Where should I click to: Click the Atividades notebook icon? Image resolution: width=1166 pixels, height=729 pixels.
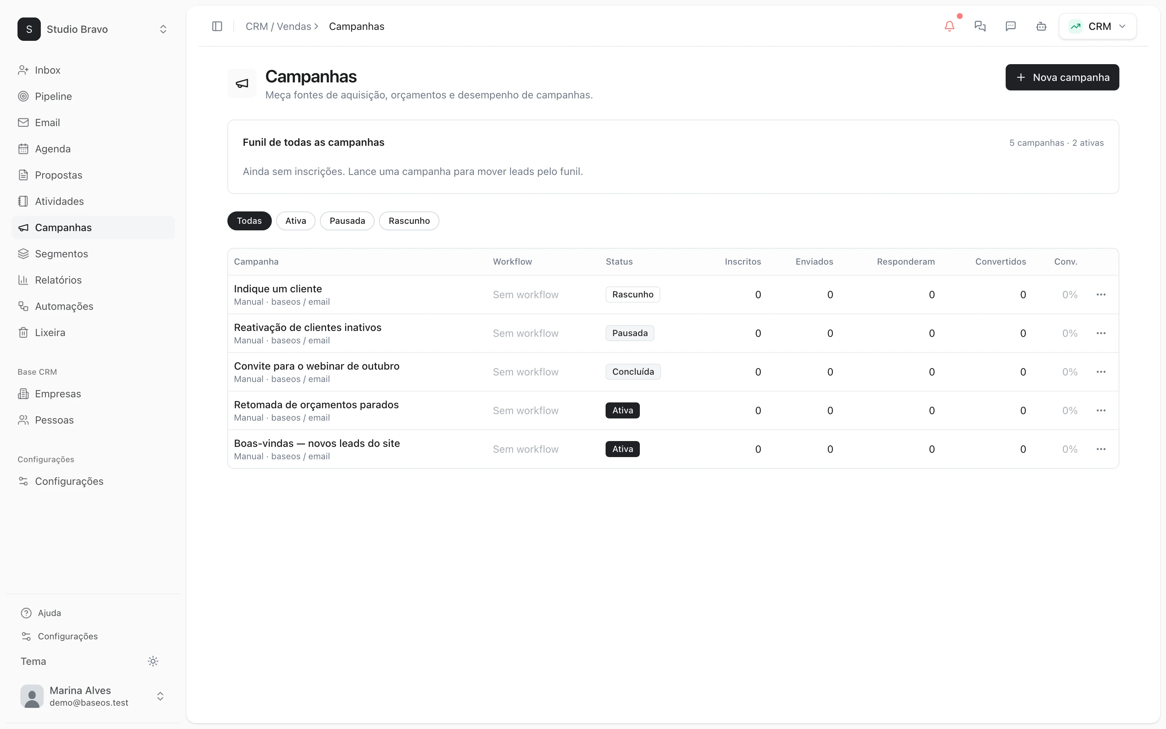[x=23, y=201]
